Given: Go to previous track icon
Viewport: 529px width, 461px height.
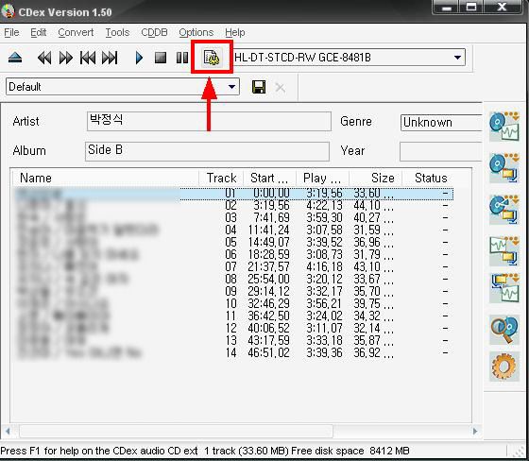Looking at the screenshot, I should pyautogui.click(x=88, y=58).
